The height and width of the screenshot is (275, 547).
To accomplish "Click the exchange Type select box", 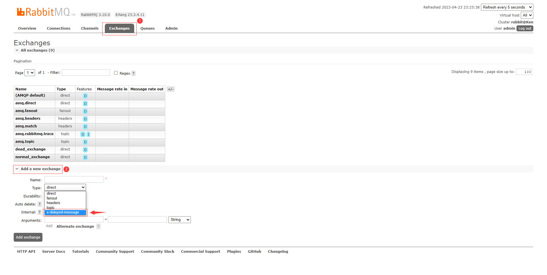I will click(65, 187).
